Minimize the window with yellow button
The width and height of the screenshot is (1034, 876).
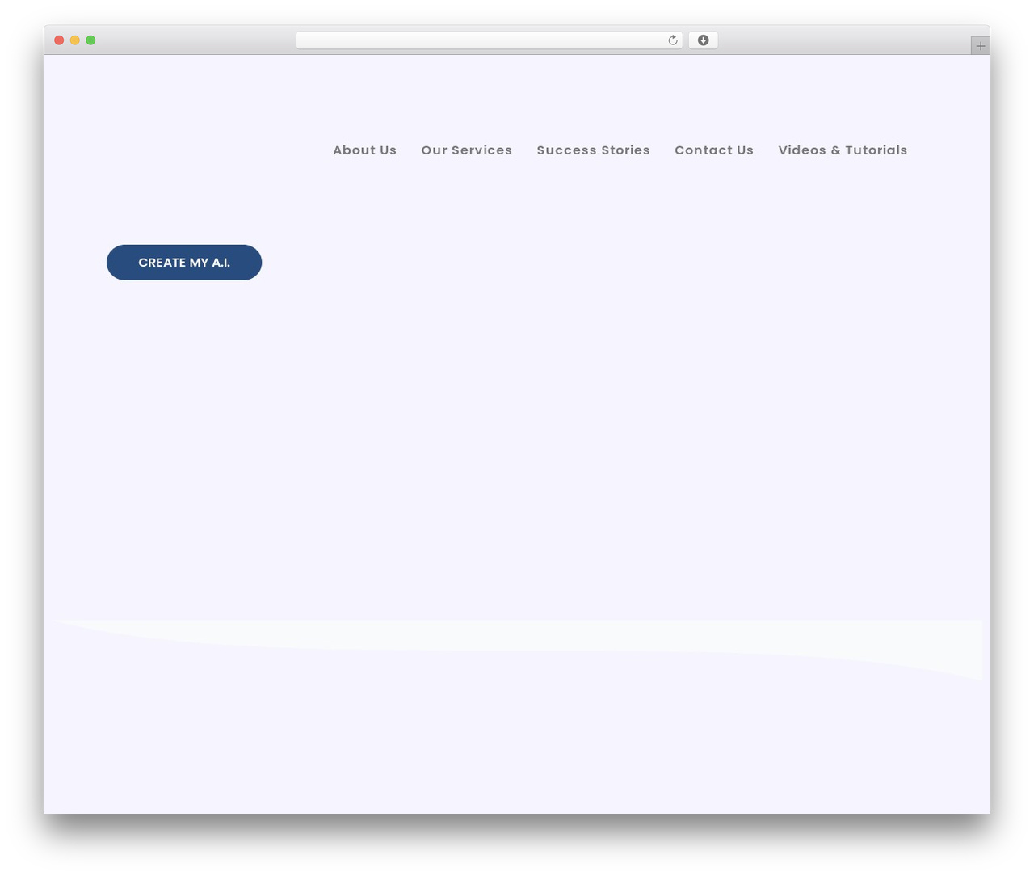click(x=75, y=40)
